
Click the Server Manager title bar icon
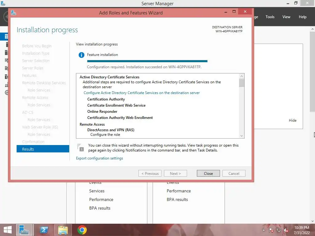pyautogui.click(x=3, y=3)
